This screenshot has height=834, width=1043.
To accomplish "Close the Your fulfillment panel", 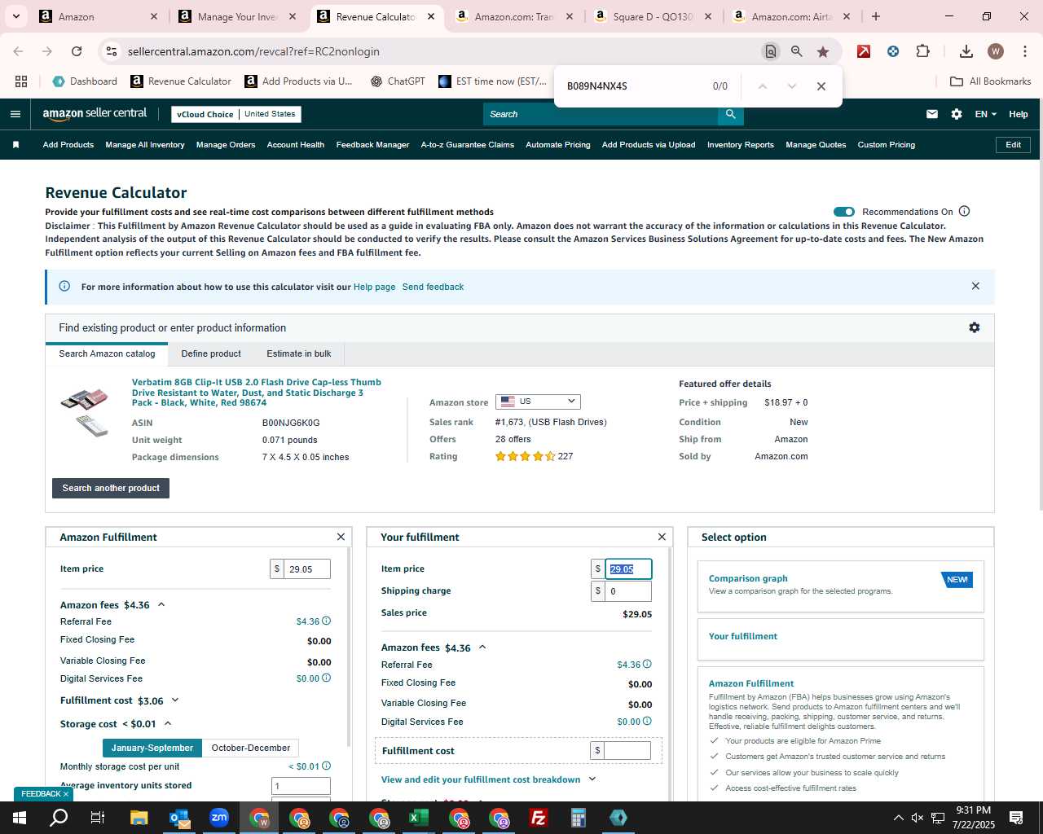I will 662,537.
